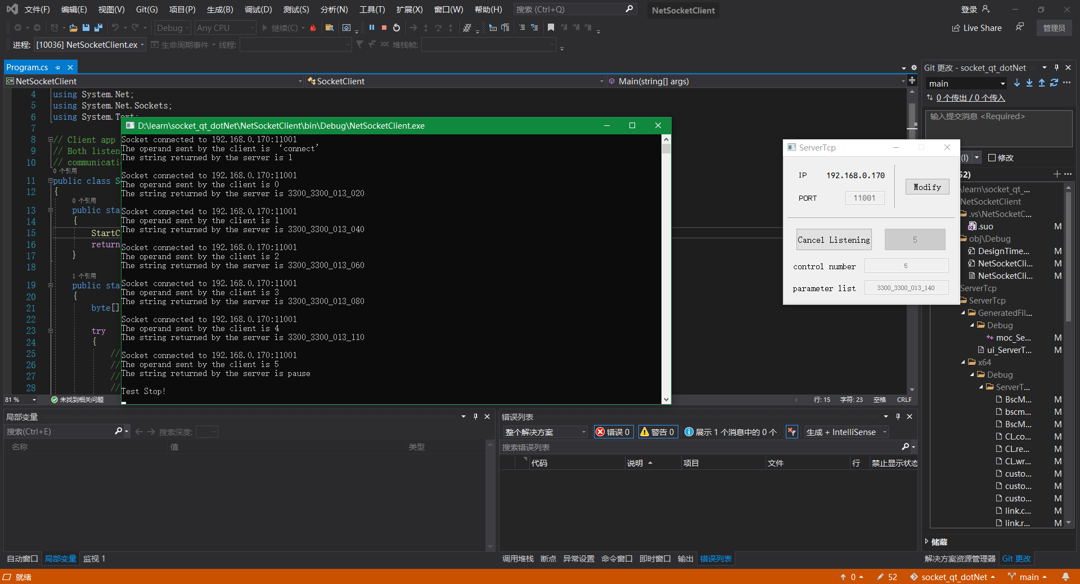
Task: Toggle the 展示 messages filter in the error list
Action: coord(730,432)
